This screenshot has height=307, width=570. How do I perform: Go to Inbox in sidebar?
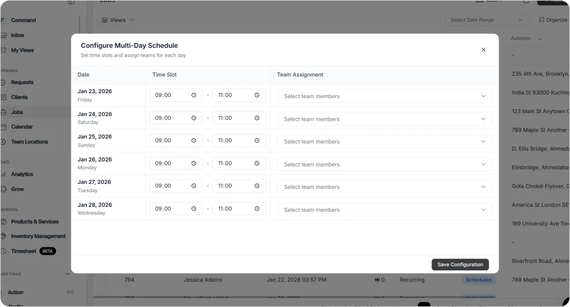click(x=17, y=35)
